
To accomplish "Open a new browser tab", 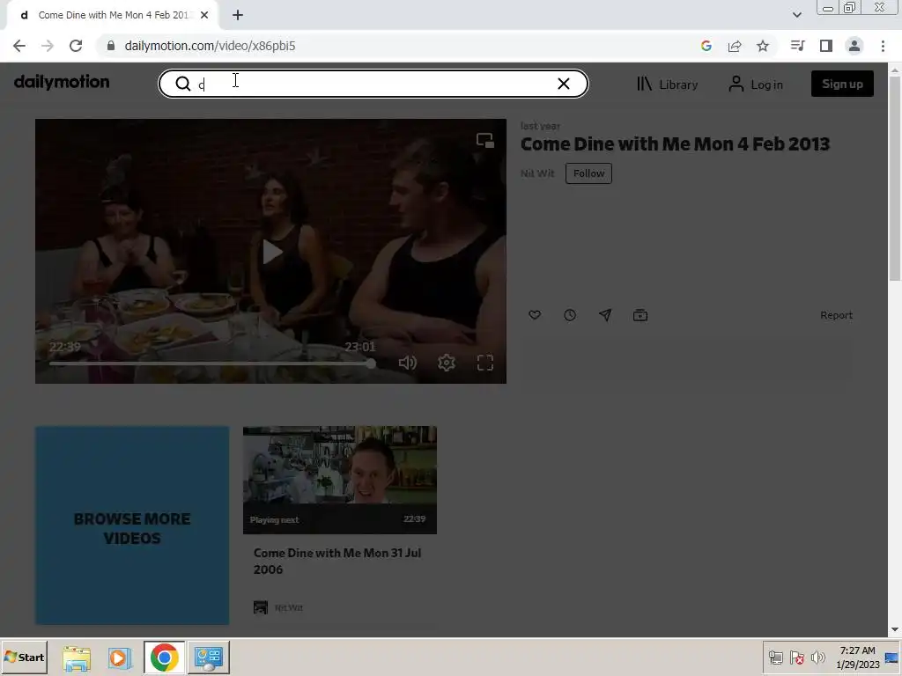I will (x=238, y=15).
